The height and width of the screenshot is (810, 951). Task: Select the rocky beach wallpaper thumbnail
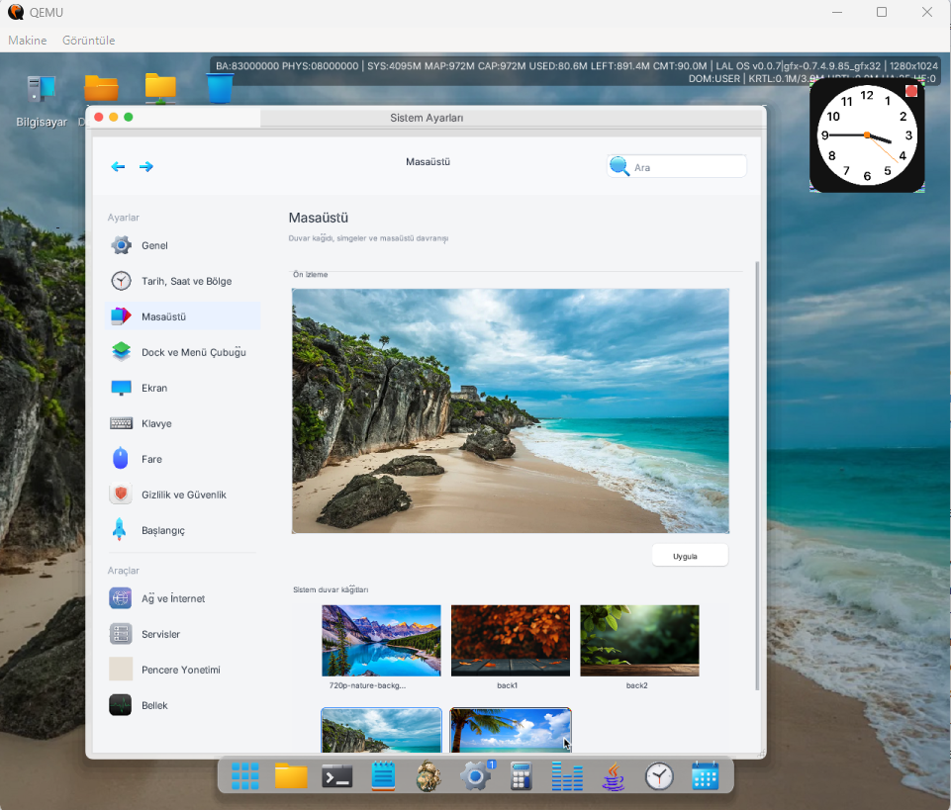(x=382, y=731)
